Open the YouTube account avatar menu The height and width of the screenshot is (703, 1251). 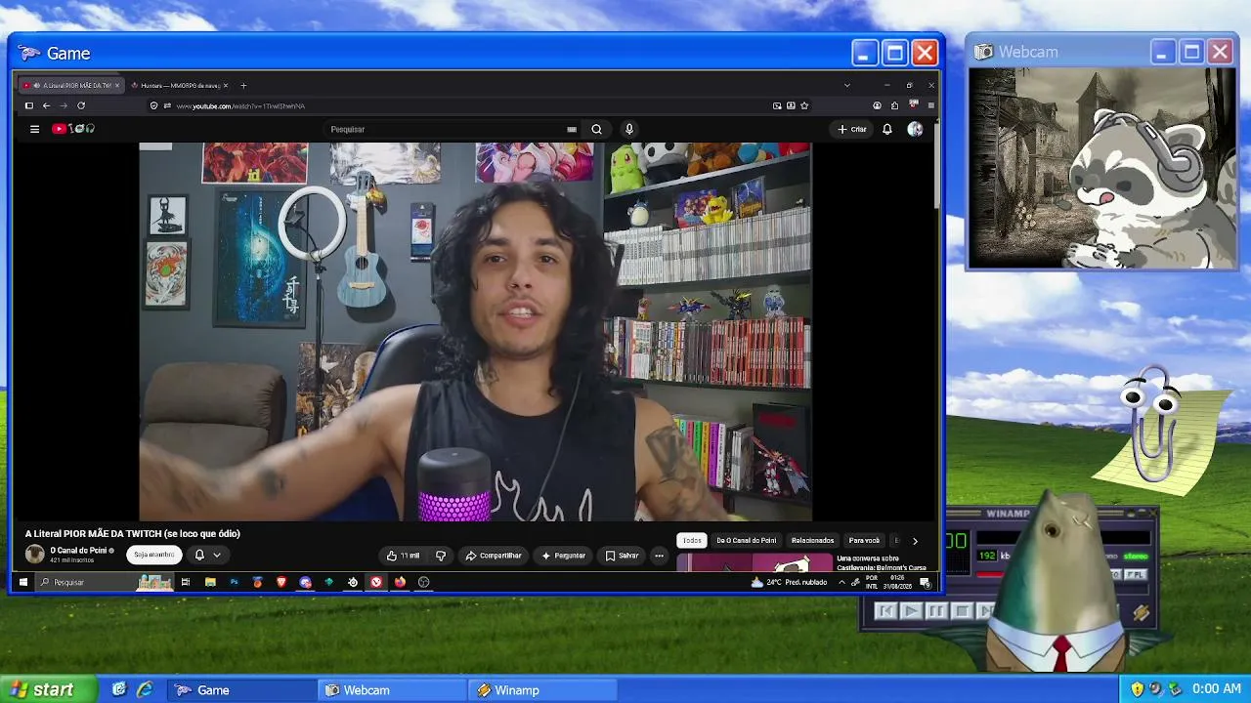[x=915, y=129]
